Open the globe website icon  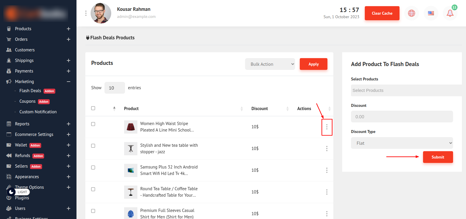pyautogui.click(x=411, y=13)
